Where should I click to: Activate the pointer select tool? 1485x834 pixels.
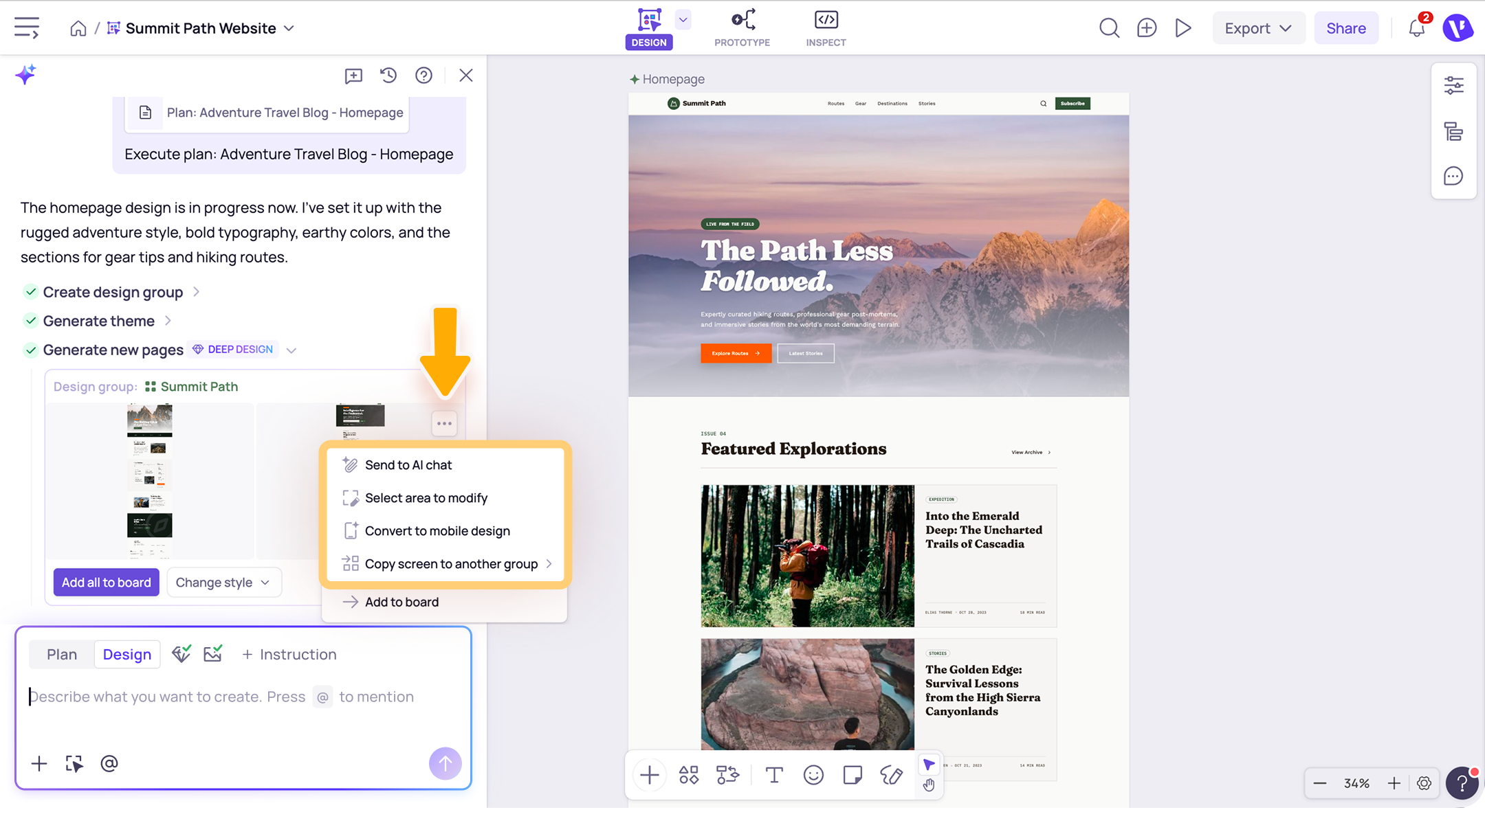tap(929, 765)
